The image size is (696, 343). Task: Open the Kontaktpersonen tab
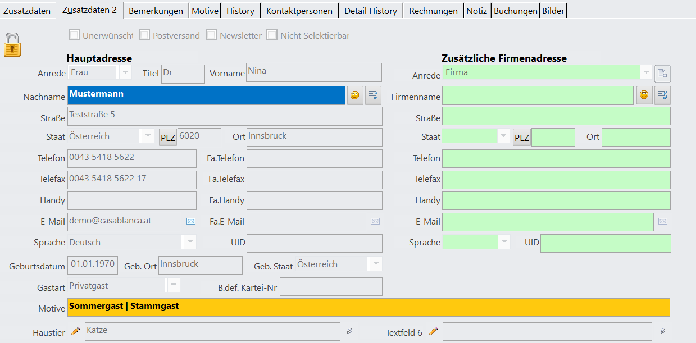[299, 11]
